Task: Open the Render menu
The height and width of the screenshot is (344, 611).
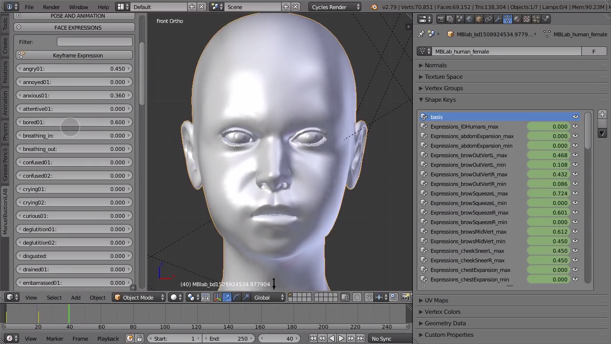Action: pyautogui.click(x=51, y=7)
